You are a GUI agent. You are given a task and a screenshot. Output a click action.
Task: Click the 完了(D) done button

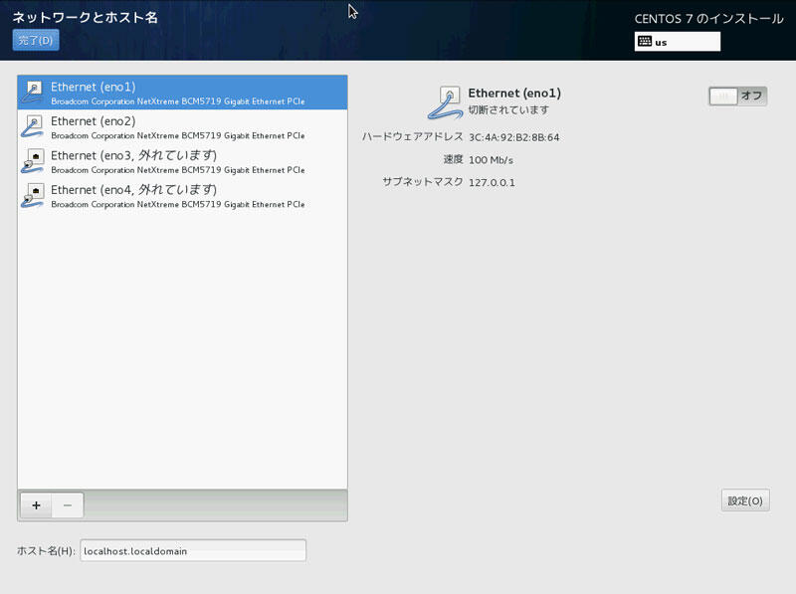coord(36,40)
